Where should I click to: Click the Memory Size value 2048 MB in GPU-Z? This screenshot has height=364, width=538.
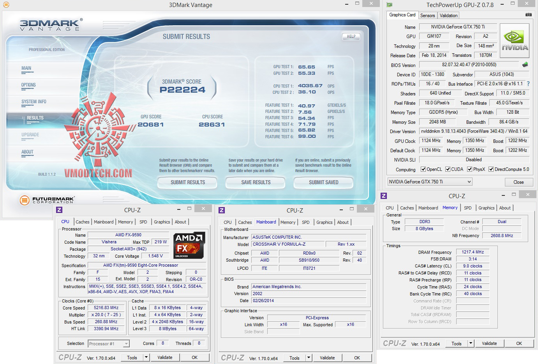(x=437, y=122)
